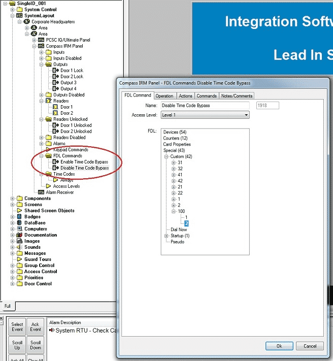The height and width of the screenshot is (361, 333).
Task: Click the Access Levels arrow icon
Action: (x=48, y=186)
